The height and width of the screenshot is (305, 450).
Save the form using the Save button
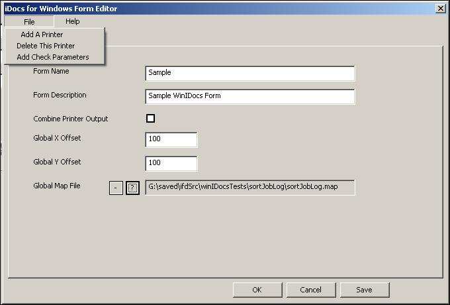(x=365, y=290)
